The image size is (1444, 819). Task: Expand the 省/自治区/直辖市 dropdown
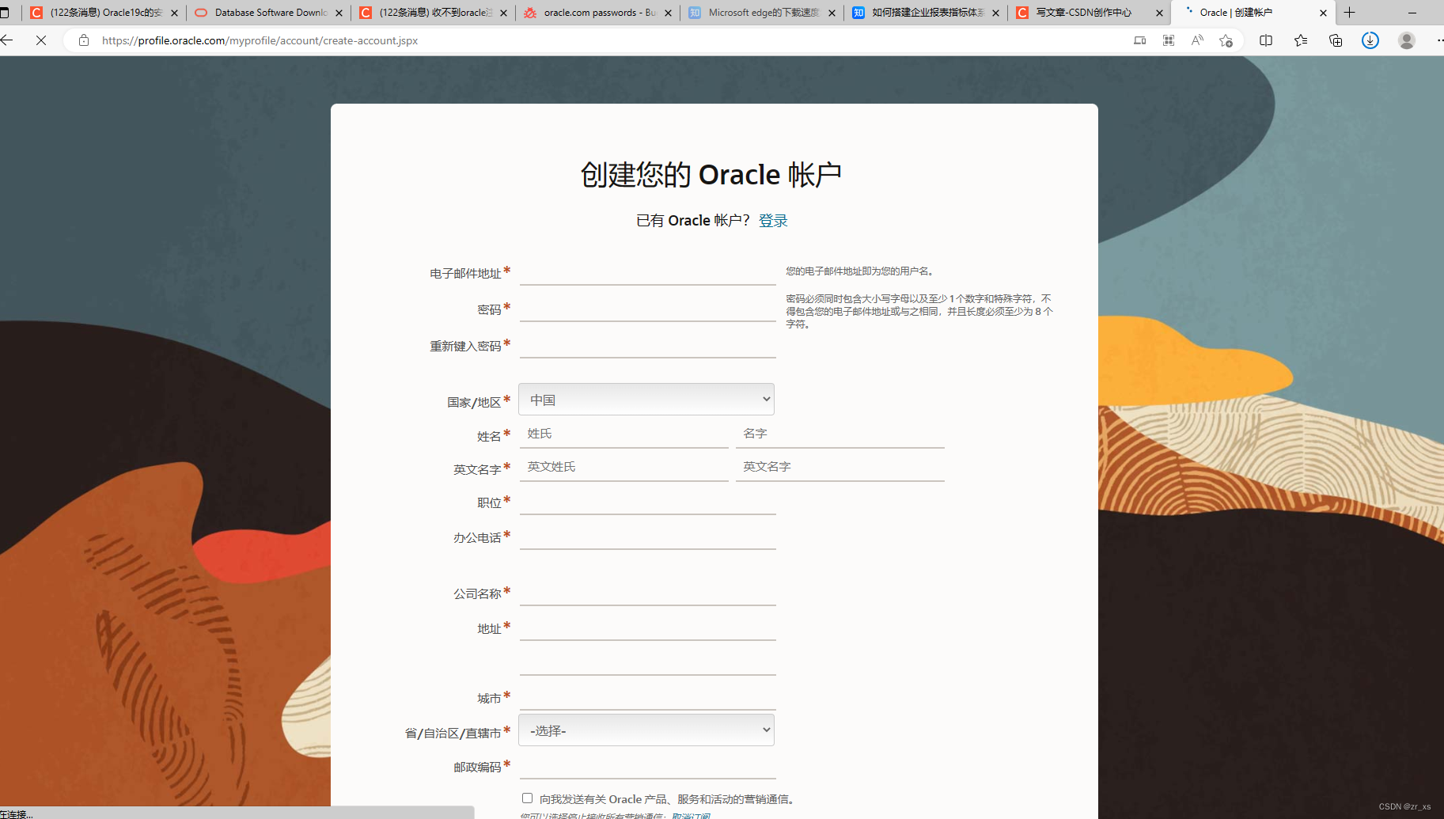coord(646,730)
